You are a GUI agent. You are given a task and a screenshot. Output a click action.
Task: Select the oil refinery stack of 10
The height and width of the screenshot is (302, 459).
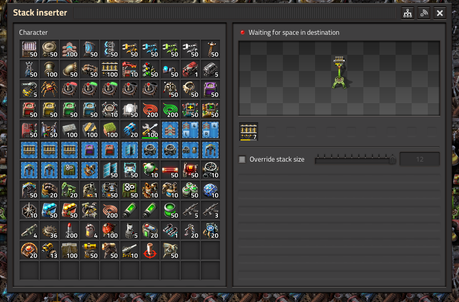150,190
